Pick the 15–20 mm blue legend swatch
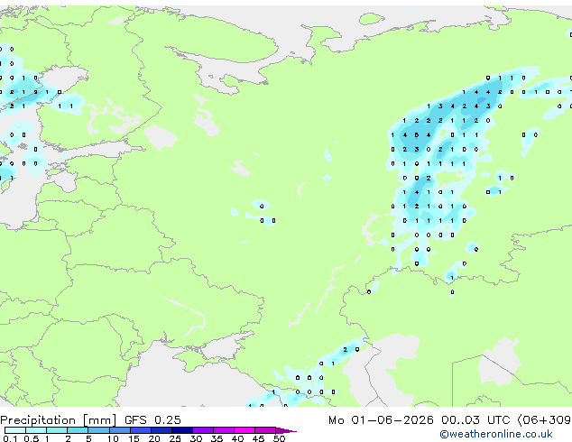This screenshot has width=572, height=442. tap(140, 430)
